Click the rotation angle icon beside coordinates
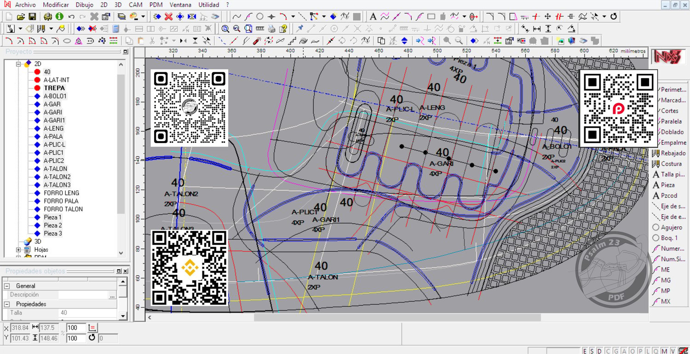 pyautogui.click(x=92, y=338)
